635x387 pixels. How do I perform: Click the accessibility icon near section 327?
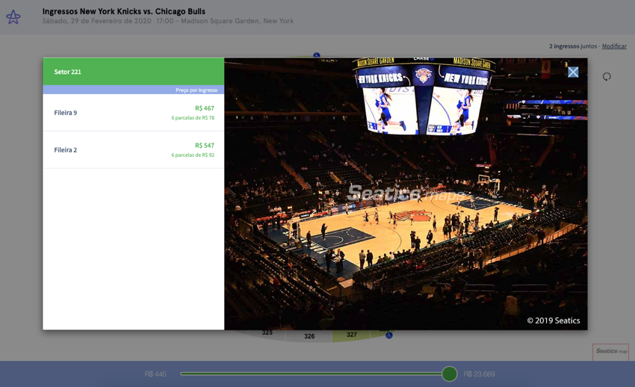point(388,335)
